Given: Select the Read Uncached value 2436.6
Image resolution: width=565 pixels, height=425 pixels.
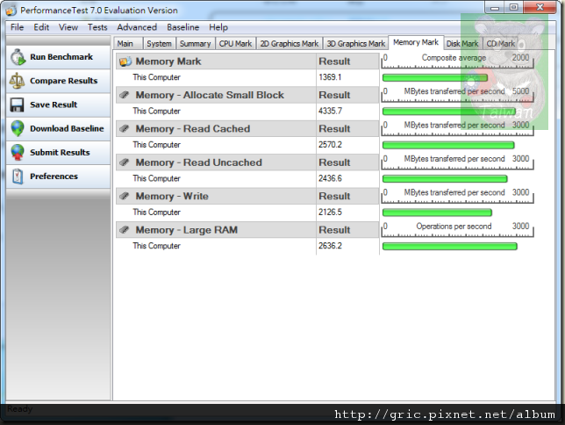Looking at the screenshot, I should pos(330,178).
